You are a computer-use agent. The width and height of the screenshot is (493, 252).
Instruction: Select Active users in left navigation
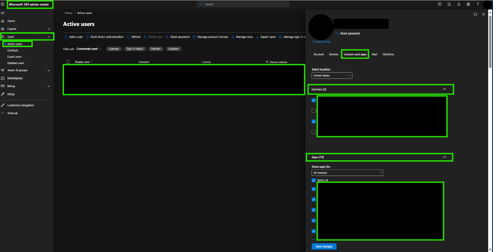(x=15, y=44)
